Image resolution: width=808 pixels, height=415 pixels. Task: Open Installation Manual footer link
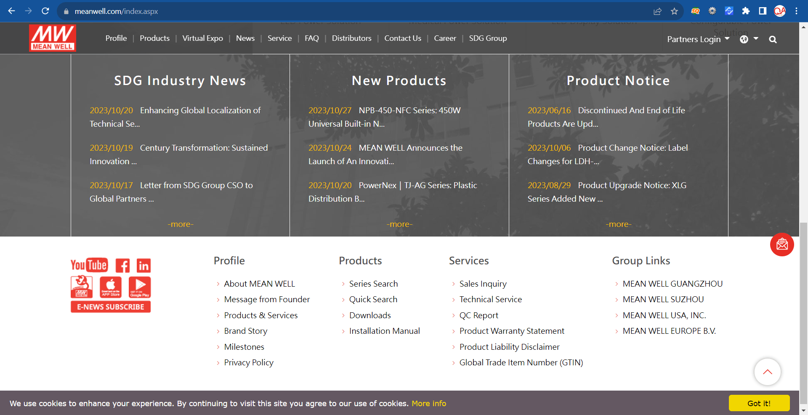(x=384, y=331)
